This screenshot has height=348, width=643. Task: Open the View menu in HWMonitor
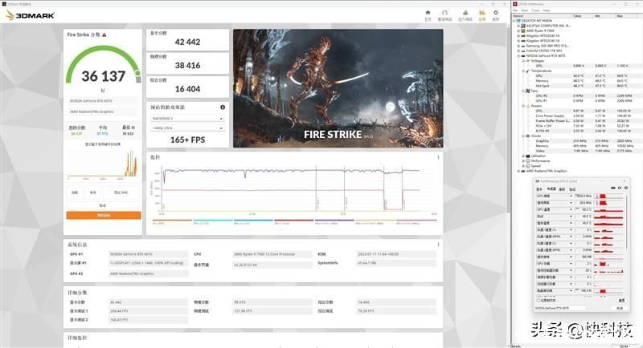point(525,10)
